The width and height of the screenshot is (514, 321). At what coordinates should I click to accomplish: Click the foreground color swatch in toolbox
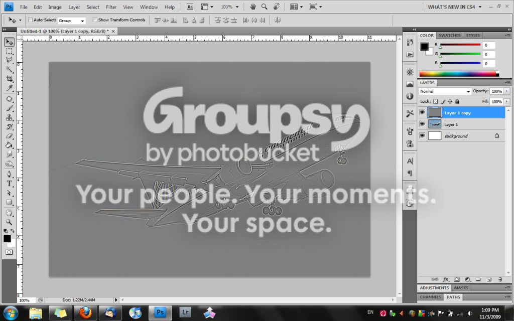click(7, 239)
